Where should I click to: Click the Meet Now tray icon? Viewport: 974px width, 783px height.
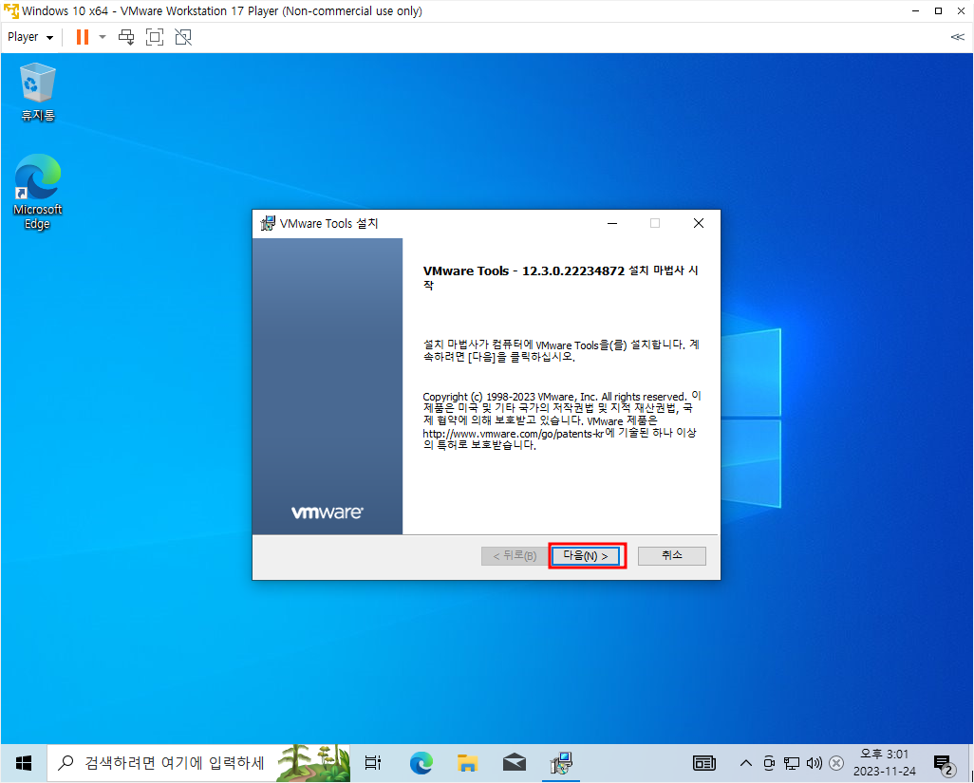[769, 763]
